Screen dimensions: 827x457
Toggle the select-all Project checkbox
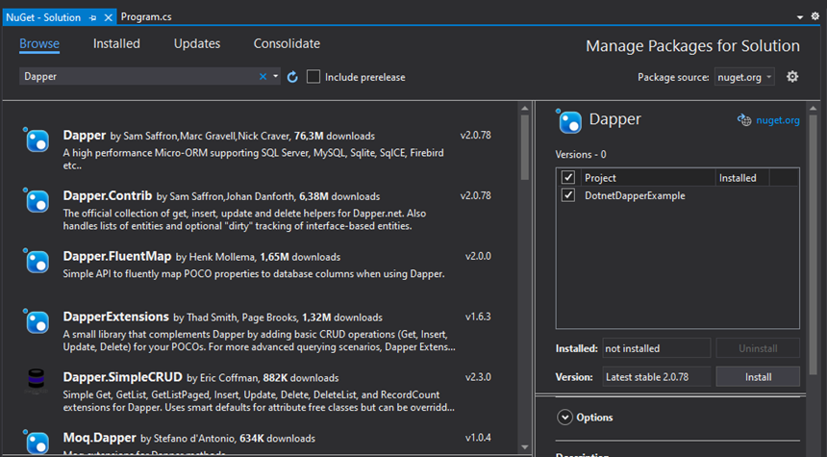[x=568, y=177]
